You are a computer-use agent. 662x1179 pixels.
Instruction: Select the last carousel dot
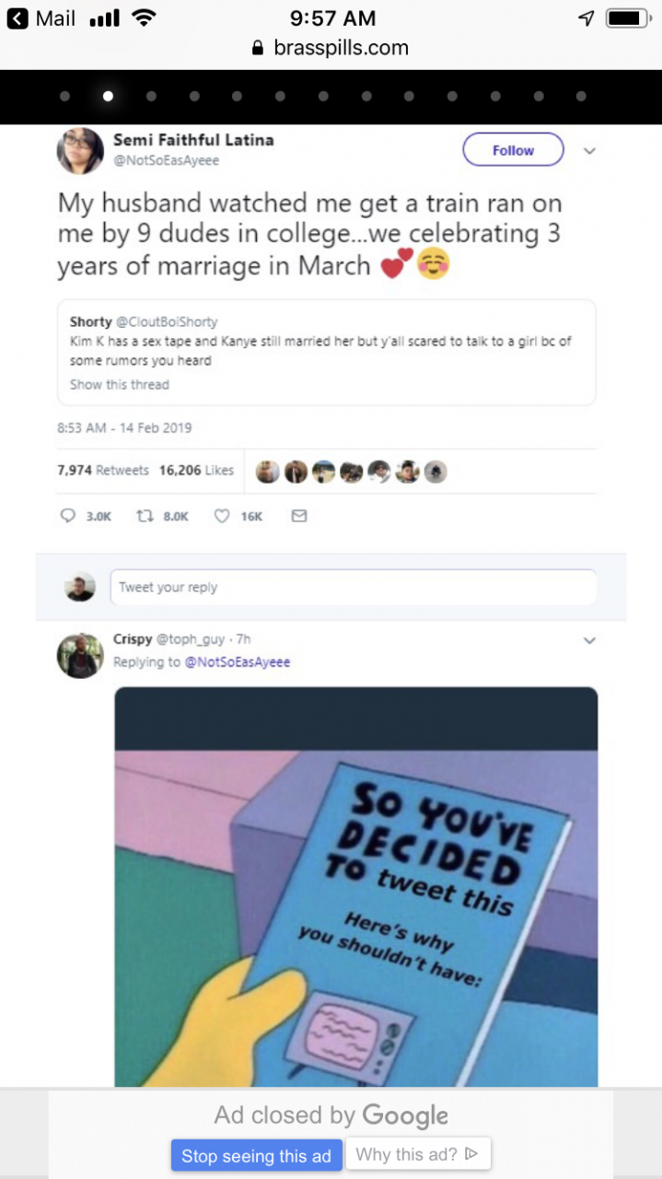coord(581,96)
